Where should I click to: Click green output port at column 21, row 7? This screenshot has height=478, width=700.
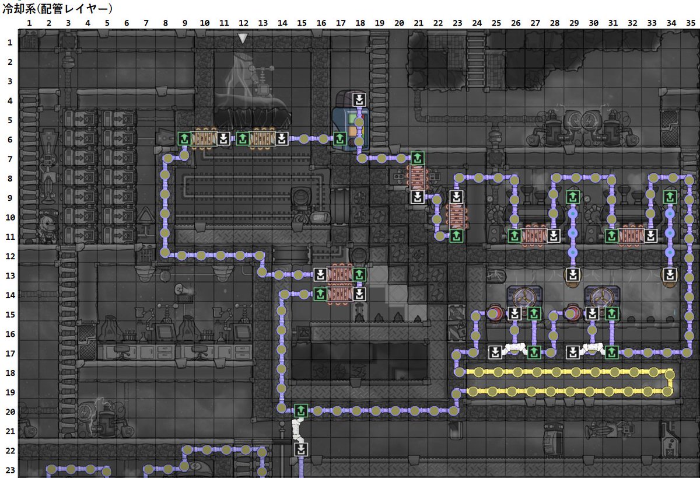418,158
